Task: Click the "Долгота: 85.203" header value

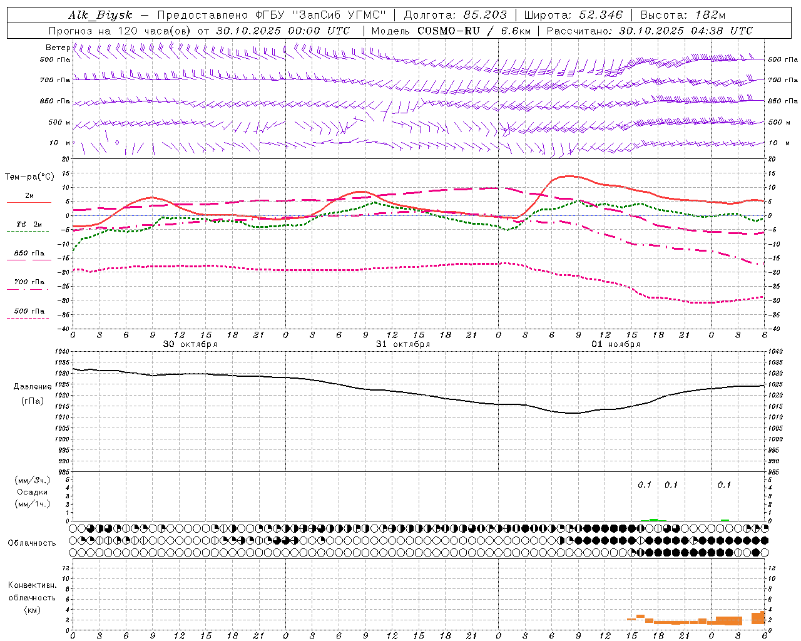Action: pyautogui.click(x=455, y=15)
